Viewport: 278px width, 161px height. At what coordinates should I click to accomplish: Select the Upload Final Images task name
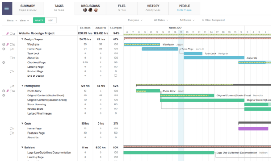[39, 113]
